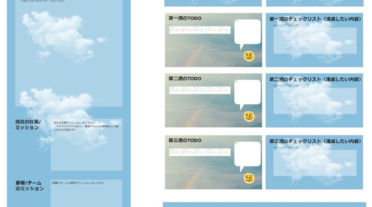Click the task table in 第二週のTODO card
The image size is (372, 207).
pyautogui.click(x=200, y=90)
